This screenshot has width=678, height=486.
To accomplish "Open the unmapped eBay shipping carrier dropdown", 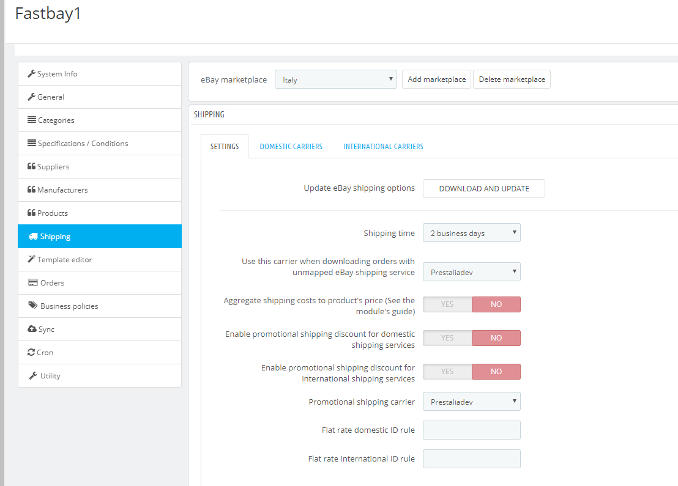I will pos(471,271).
